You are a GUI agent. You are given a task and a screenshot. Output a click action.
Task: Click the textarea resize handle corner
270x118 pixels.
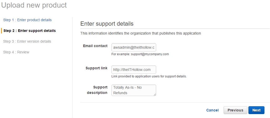point(155,95)
